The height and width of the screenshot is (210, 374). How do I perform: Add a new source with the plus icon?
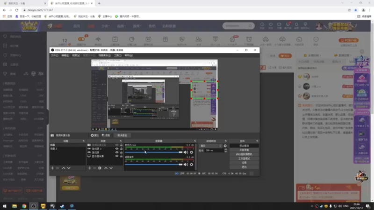89,168
